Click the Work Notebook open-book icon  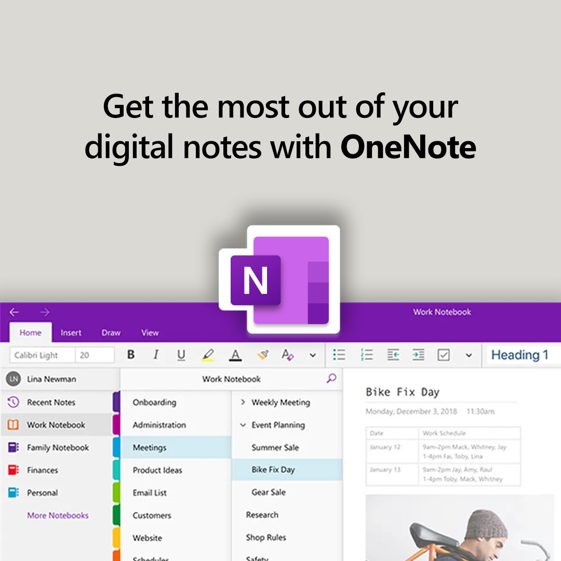tap(13, 425)
